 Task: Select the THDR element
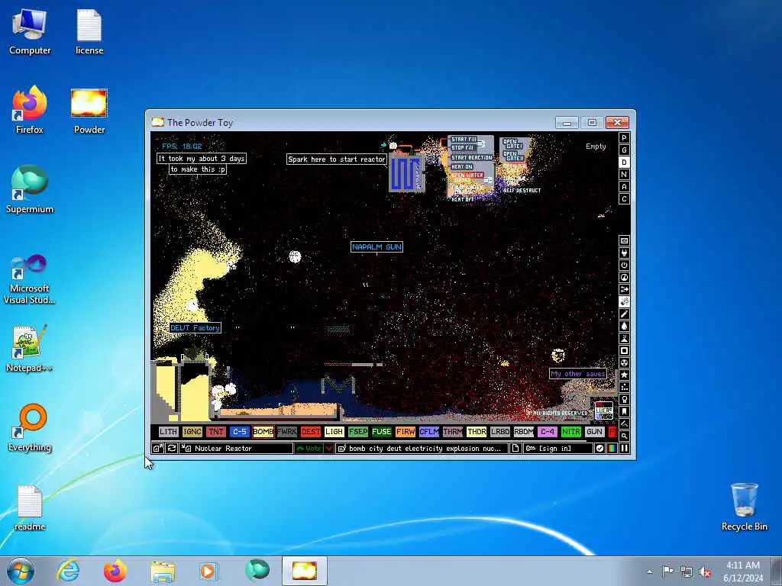[477, 432]
